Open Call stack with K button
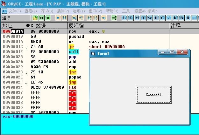The width and height of the screenshot is (199, 135). point(175,18)
